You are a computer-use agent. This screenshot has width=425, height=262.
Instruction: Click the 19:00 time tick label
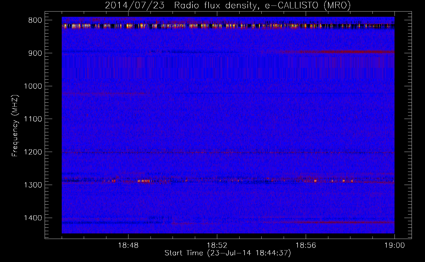point(395,245)
